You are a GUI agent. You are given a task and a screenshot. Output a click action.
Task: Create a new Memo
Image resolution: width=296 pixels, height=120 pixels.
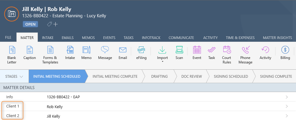pos(86,53)
